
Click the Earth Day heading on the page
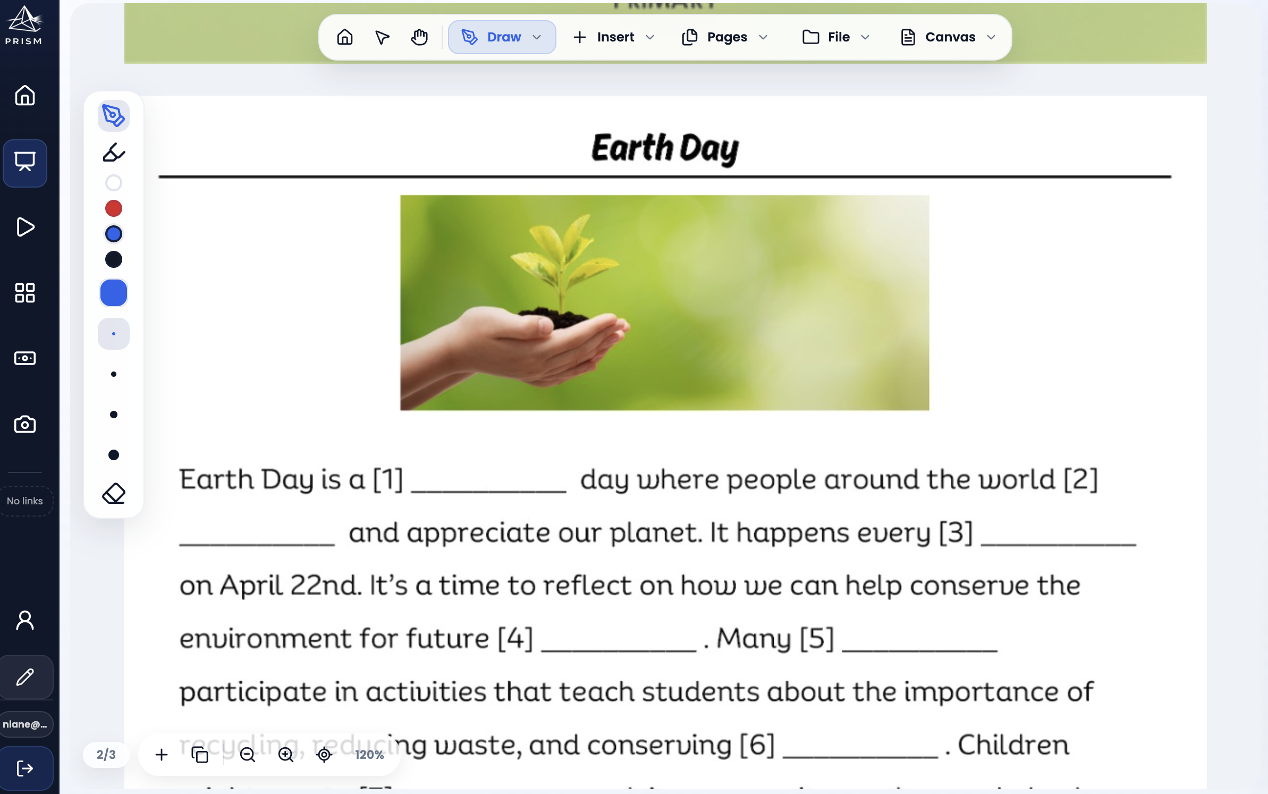pos(665,148)
